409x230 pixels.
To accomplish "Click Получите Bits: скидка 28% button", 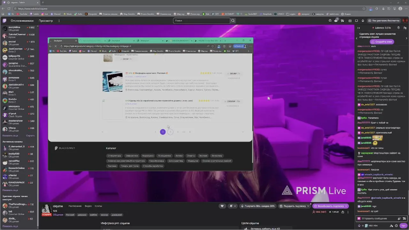I will (258, 206).
